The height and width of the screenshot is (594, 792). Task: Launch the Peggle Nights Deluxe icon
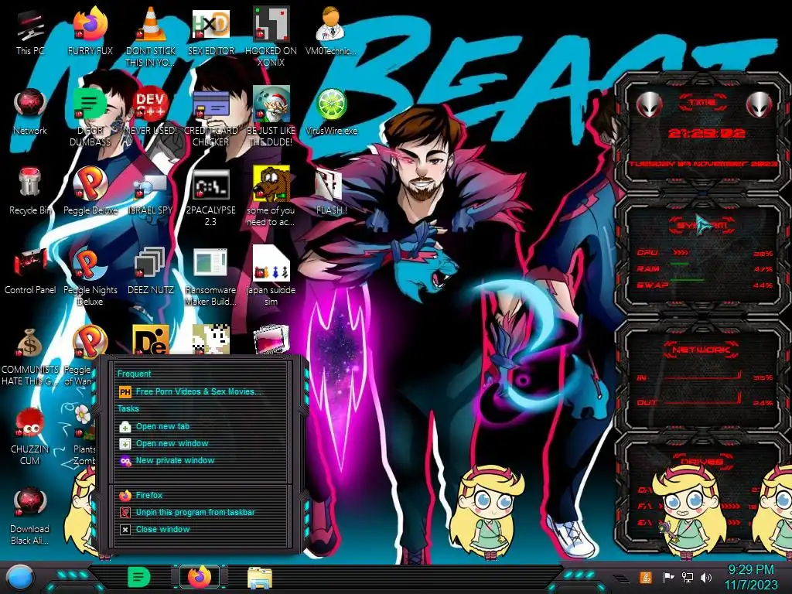pyautogui.click(x=90, y=276)
